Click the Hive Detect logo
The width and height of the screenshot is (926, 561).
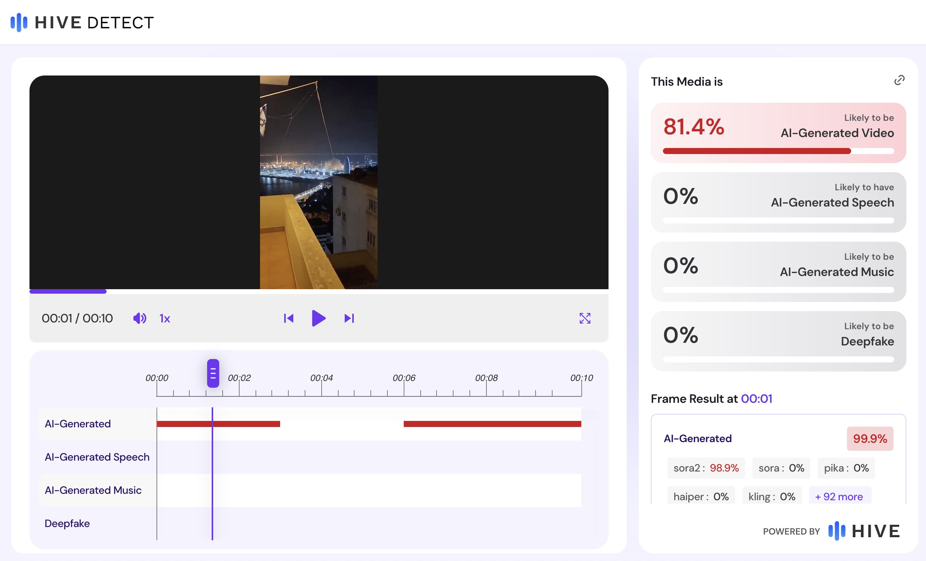point(82,23)
